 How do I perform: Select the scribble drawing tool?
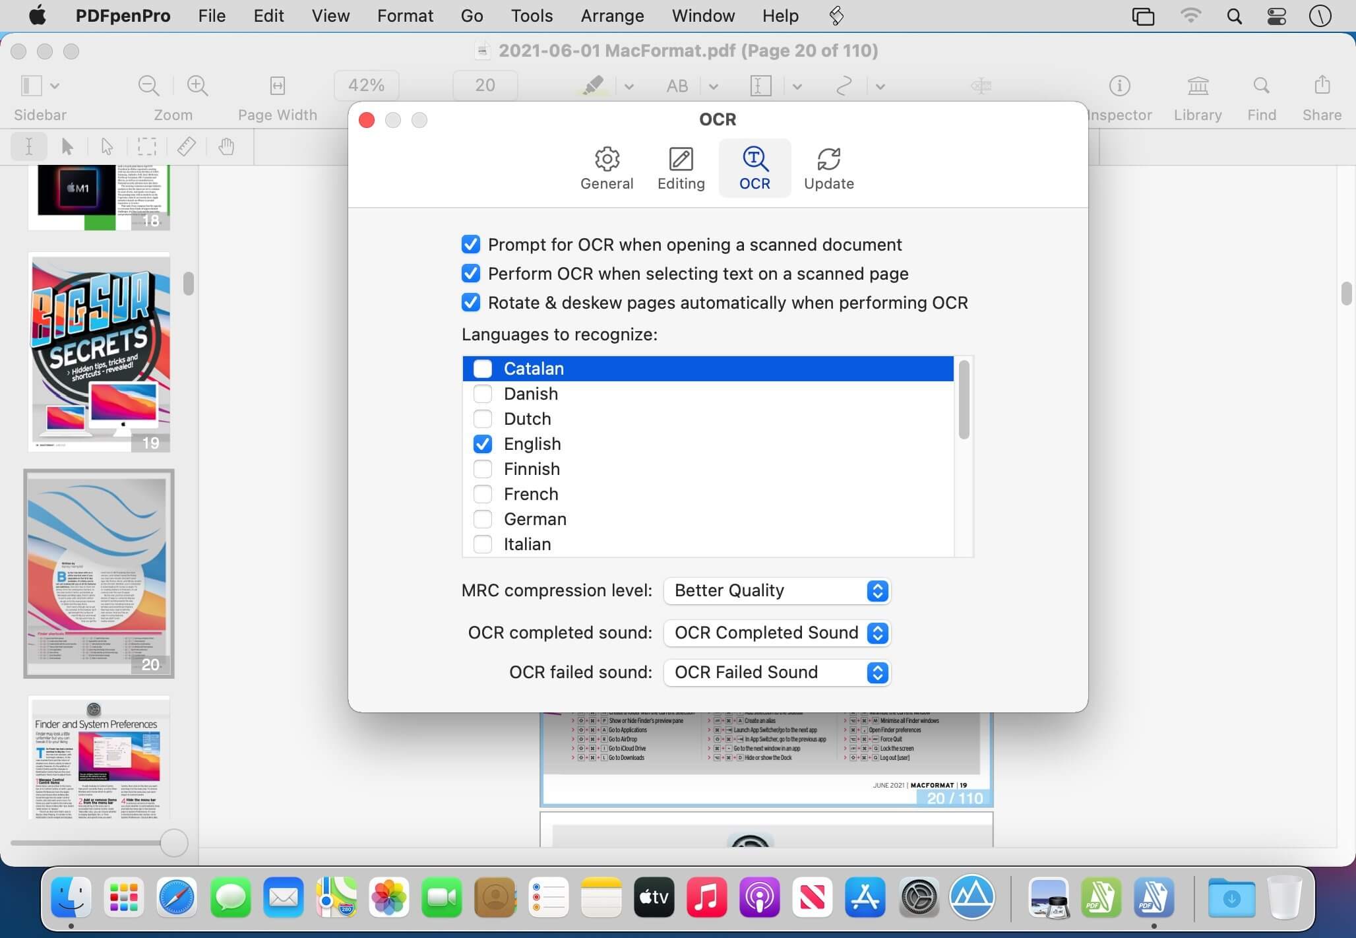coord(844,86)
